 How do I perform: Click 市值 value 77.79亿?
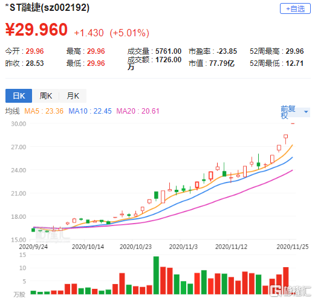[222, 63]
